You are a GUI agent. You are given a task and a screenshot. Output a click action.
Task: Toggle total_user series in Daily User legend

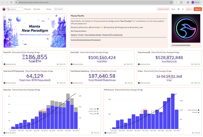point(94,109)
